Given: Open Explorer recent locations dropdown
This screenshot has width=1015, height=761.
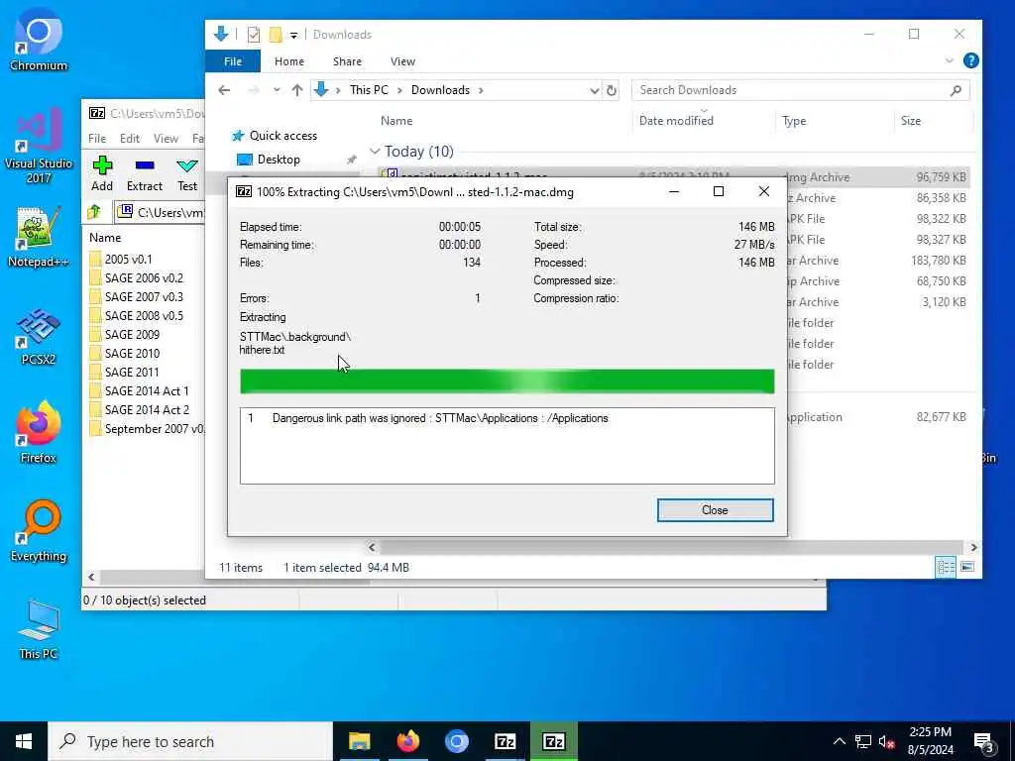Looking at the screenshot, I should click(277, 90).
